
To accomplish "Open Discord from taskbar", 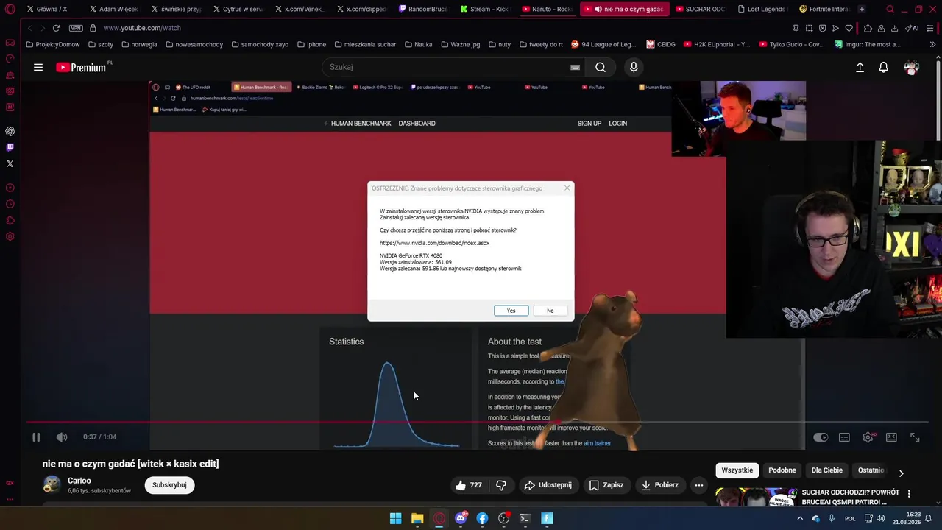I will 461,518.
